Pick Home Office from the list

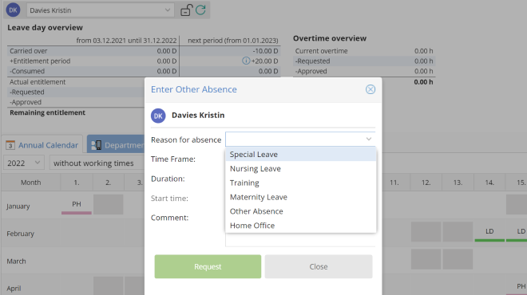pyautogui.click(x=300, y=226)
